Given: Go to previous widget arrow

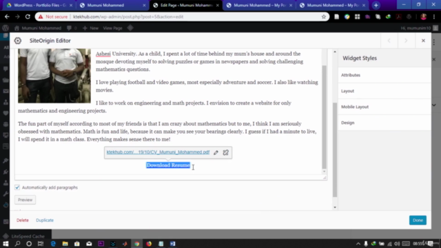Looking at the screenshot, I should tap(389, 41).
